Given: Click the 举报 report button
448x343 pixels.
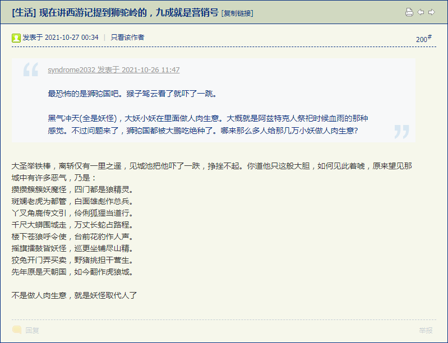Looking at the screenshot, I should (426, 331).
